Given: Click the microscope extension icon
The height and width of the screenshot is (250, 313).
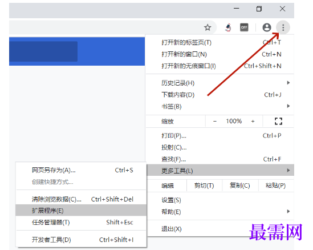Looking at the screenshot, I should (228, 27).
